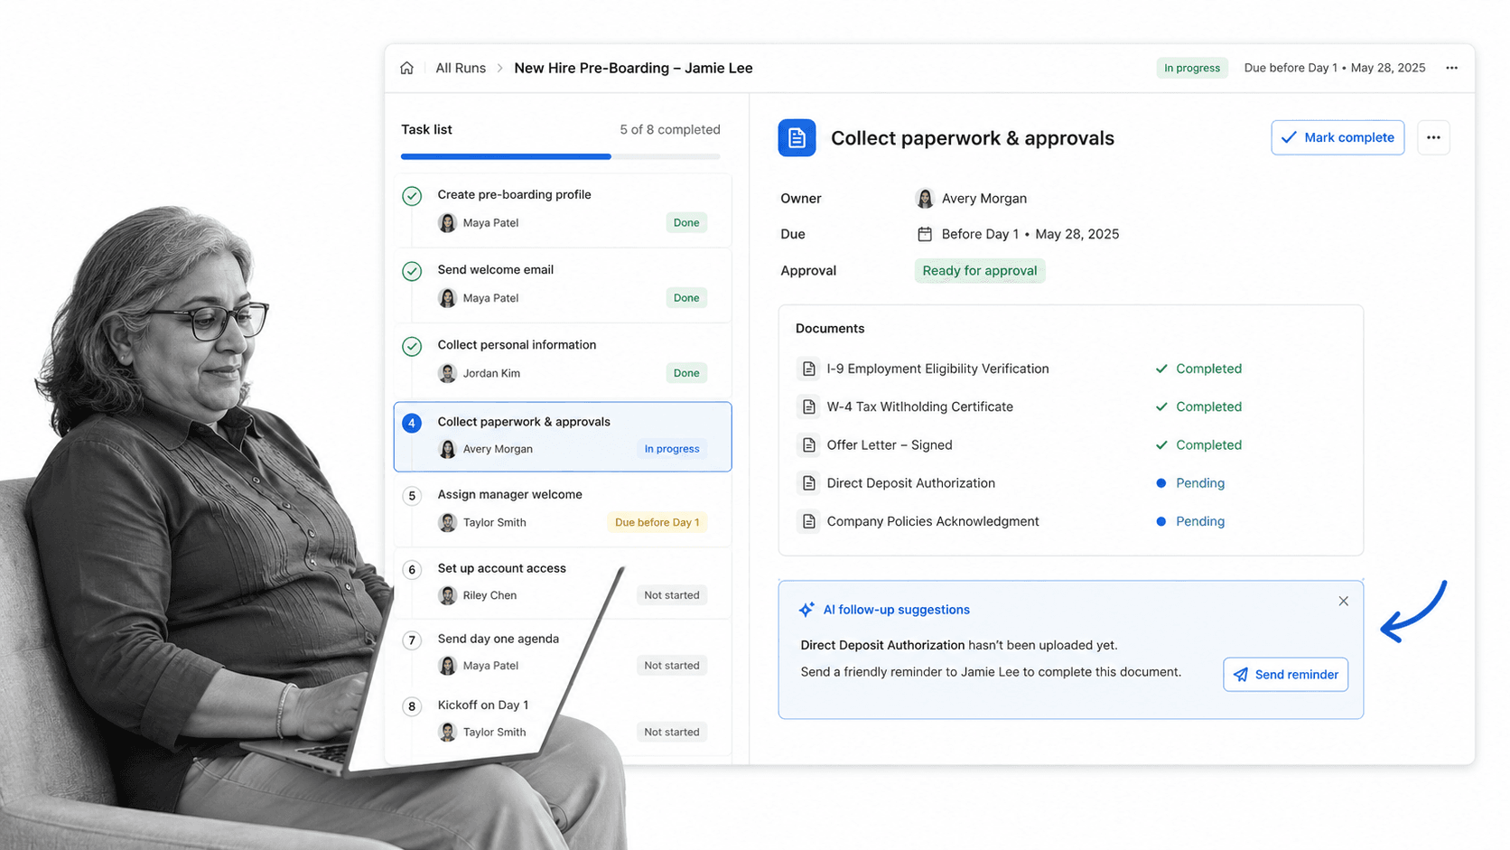Image resolution: width=1510 pixels, height=850 pixels.
Task: Click the calendar icon next to Due date
Action: [925, 234]
